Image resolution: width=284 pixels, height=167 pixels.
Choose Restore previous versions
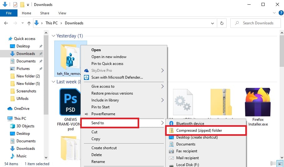tap(112, 93)
